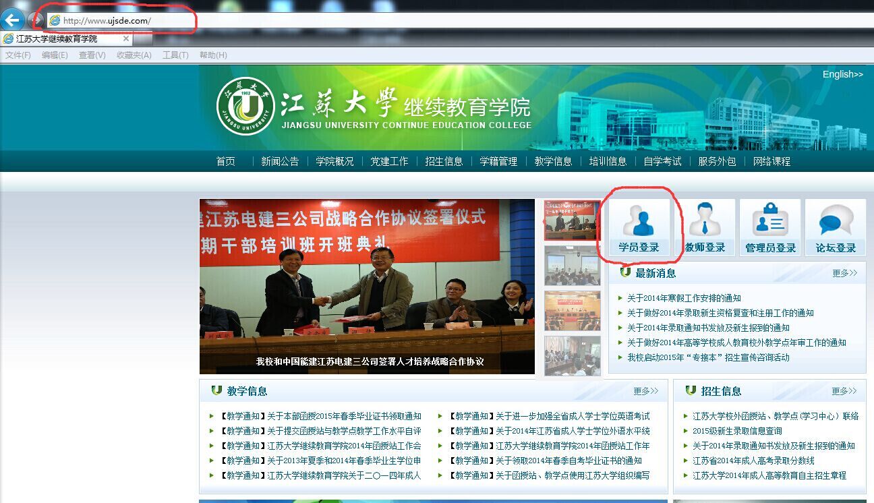Open 关于做好2014年录取新生资格复查和注册工作的通知

pyautogui.click(x=720, y=313)
